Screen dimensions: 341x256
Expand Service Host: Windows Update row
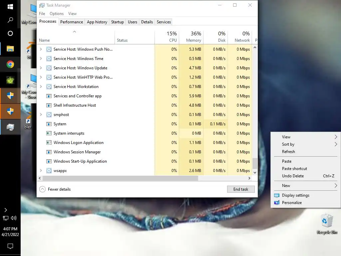tap(41, 68)
